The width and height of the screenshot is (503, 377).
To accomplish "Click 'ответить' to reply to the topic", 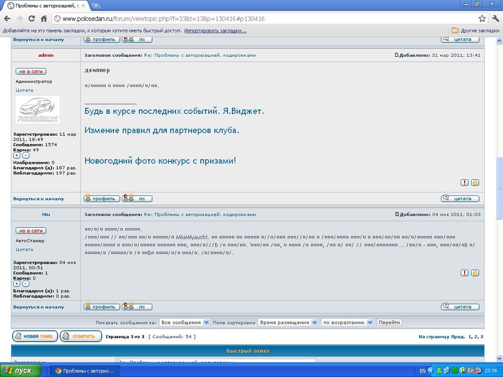I will (81, 336).
